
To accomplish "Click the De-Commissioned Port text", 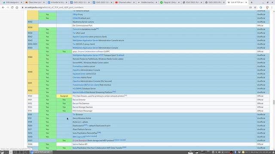I will coord(82,26).
